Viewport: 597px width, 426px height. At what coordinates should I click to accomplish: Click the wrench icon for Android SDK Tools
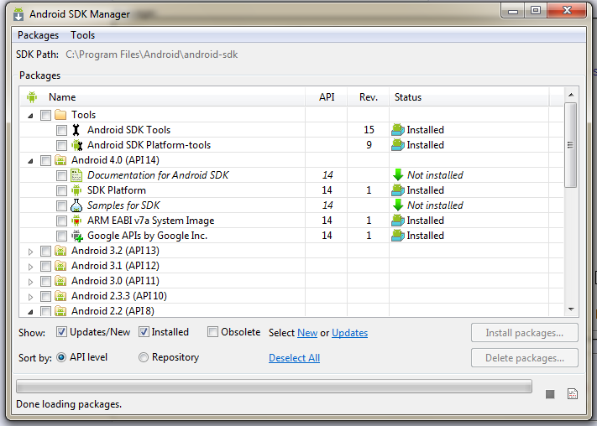tap(76, 130)
